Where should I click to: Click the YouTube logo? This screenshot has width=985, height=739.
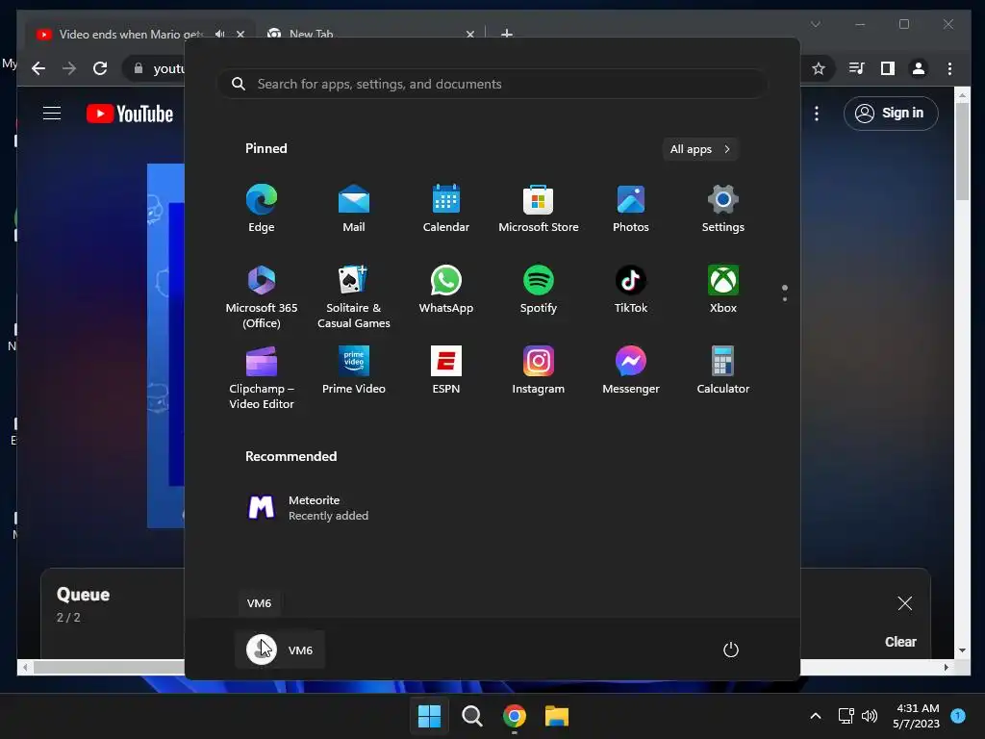coord(130,114)
